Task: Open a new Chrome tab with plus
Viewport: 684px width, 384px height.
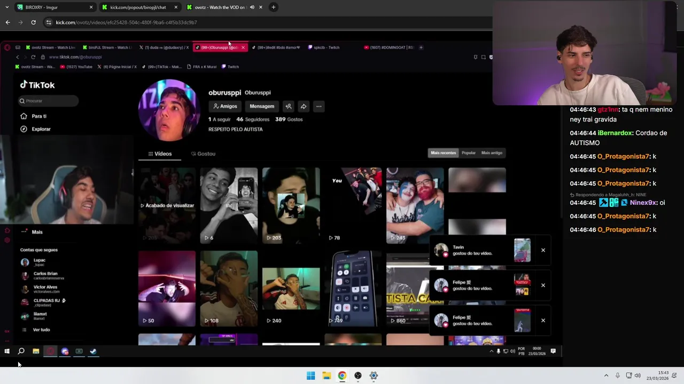Action: (x=273, y=7)
